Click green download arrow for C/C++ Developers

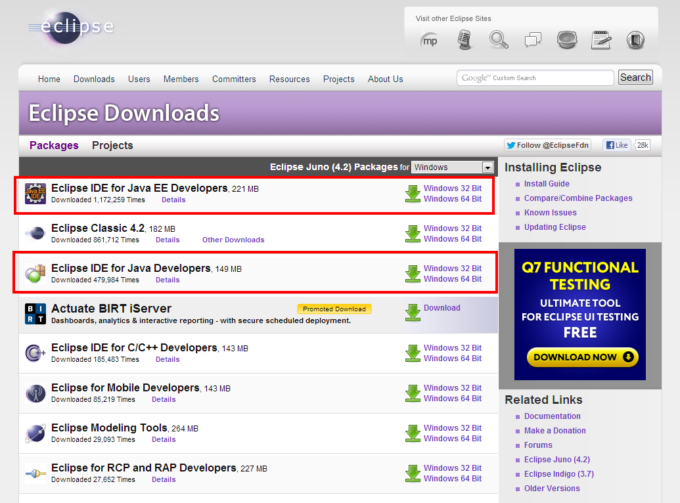point(413,353)
